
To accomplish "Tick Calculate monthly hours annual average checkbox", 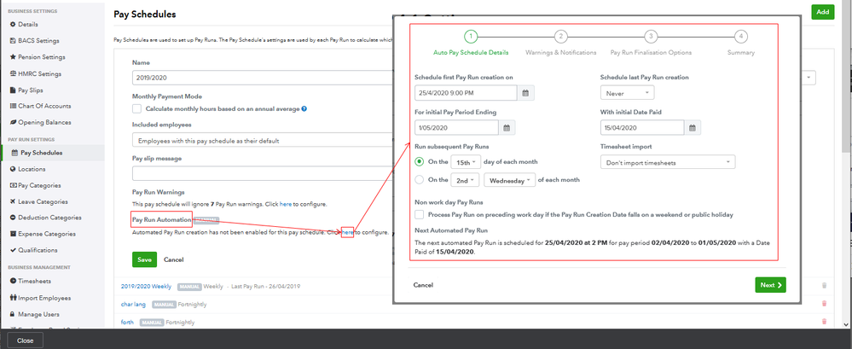I will pyautogui.click(x=137, y=108).
